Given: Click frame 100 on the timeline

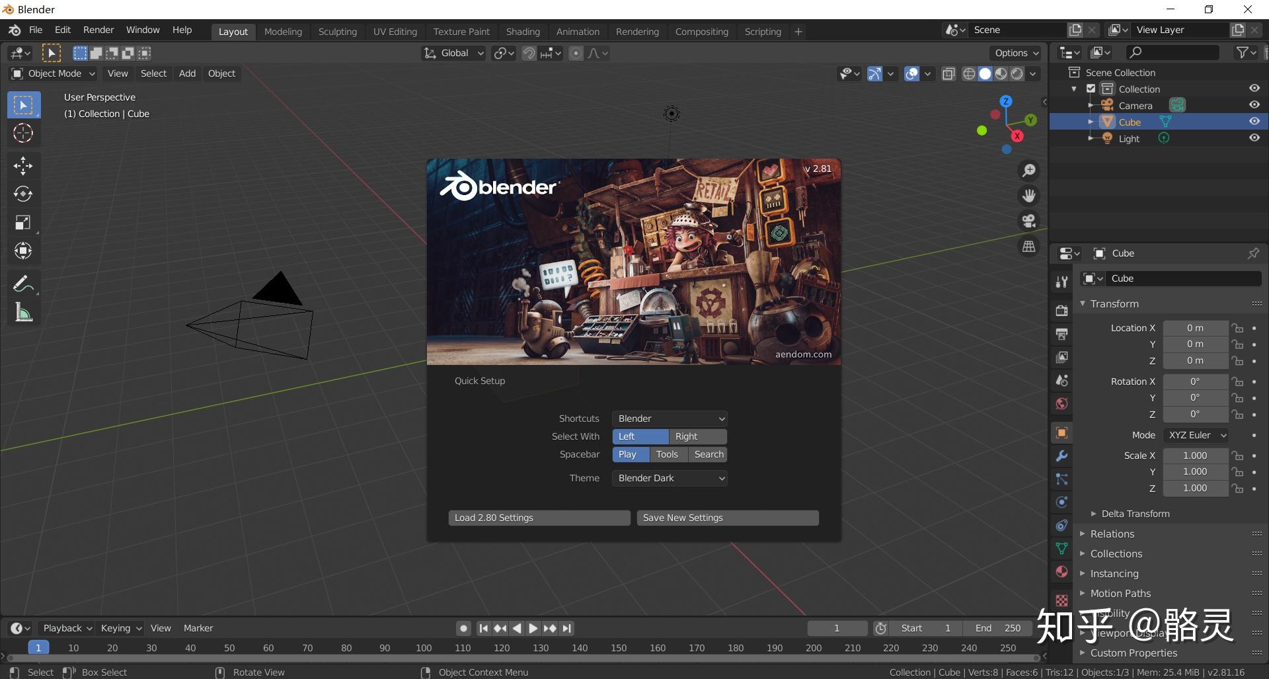Looking at the screenshot, I should pyautogui.click(x=424, y=648).
